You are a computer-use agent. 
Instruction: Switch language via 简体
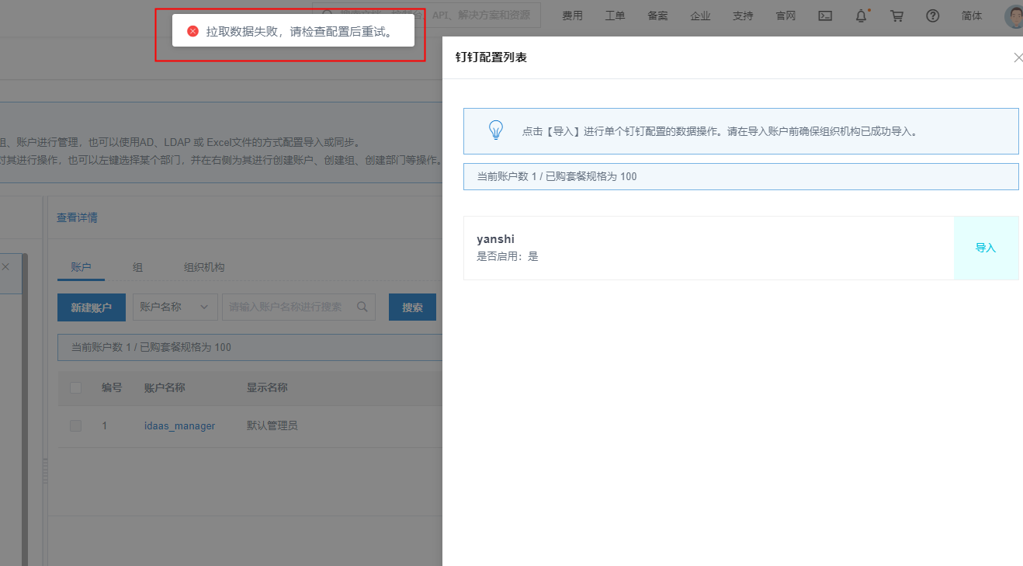pos(972,16)
